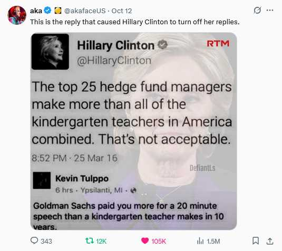Click the Grok explain-post icon
This screenshot has width=282, height=251.
[x=257, y=10]
